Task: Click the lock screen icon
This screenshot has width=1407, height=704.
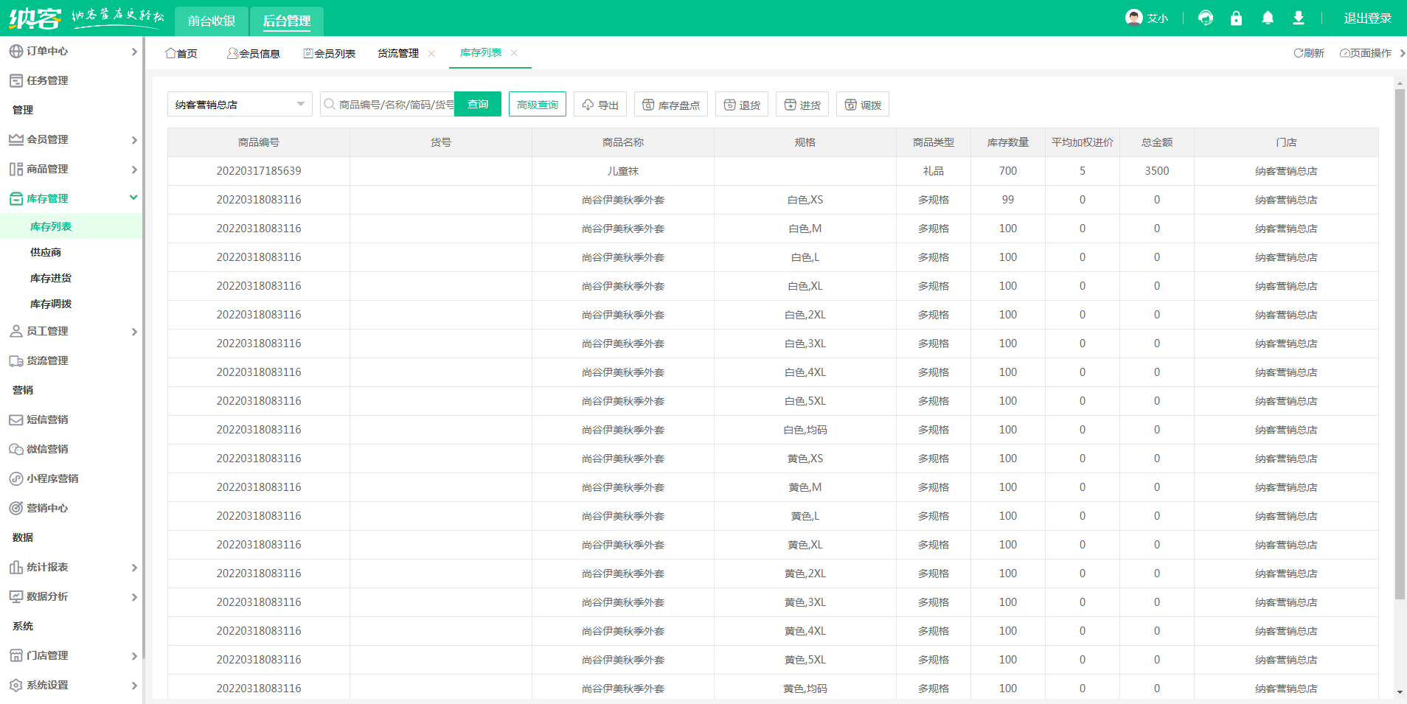Action: [1237, 18]
